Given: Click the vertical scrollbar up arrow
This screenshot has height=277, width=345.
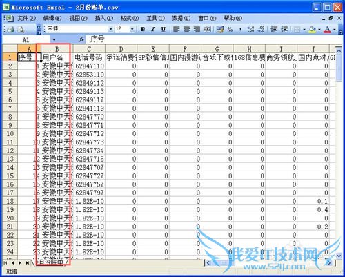Looking at the screenshot, I should pyautogui.click(x=339, y=50).
